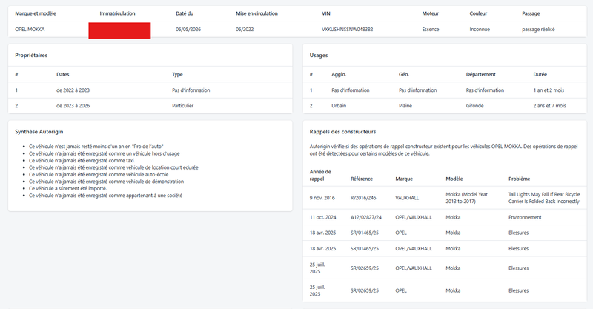Viewport: 593px width, 309px height.
Task: Select the Usages row with Gironde
Action: coord(445,106)
